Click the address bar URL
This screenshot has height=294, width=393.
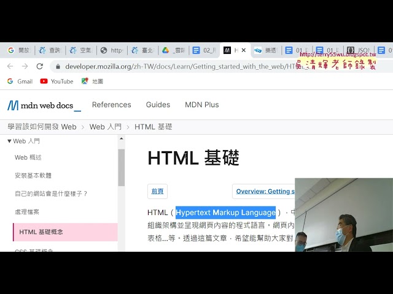click(x=181, y=67)
